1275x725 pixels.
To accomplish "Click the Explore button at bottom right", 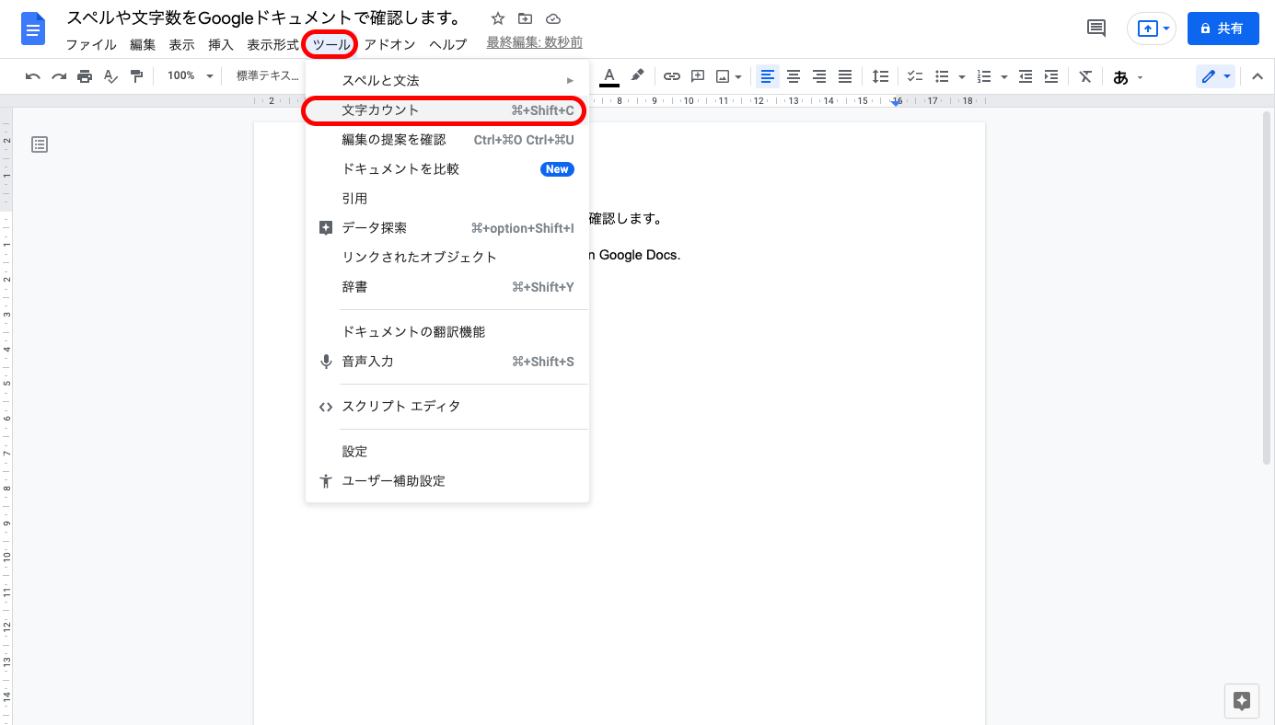I will pos(1241,701).
